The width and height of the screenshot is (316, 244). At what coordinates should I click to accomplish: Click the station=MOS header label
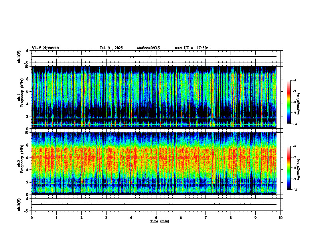[x=148, y=48]
